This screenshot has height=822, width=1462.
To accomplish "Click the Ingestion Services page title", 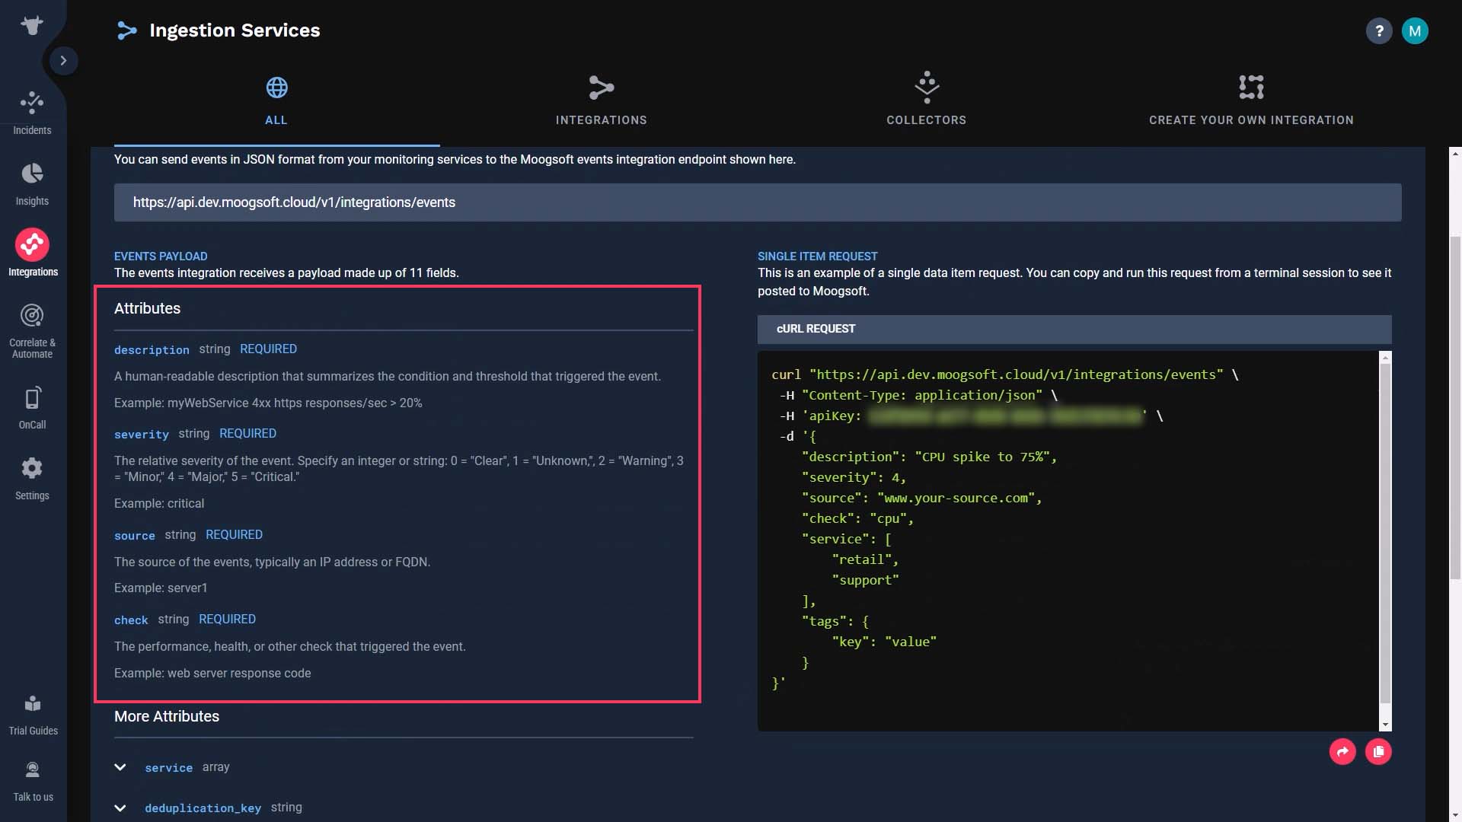I will (x=235, y=30).
